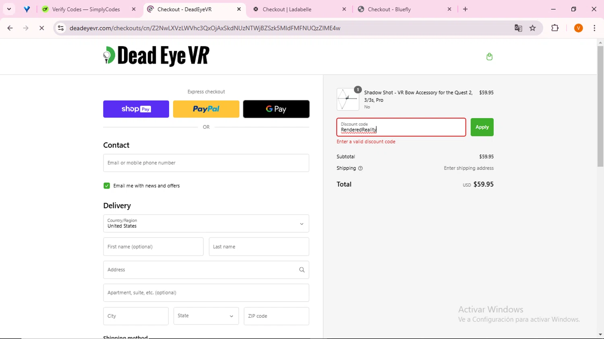Click the scrollbar down arrow
Image resolution: width=604 pixels, height=339 pixels.
click(x=600, y=335)
